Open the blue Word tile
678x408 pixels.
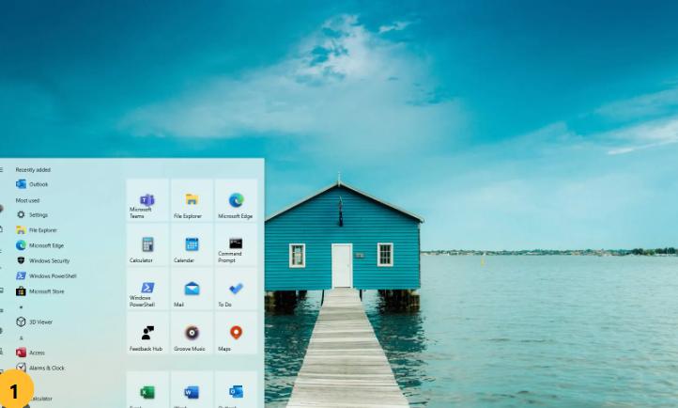coord(192,389)
